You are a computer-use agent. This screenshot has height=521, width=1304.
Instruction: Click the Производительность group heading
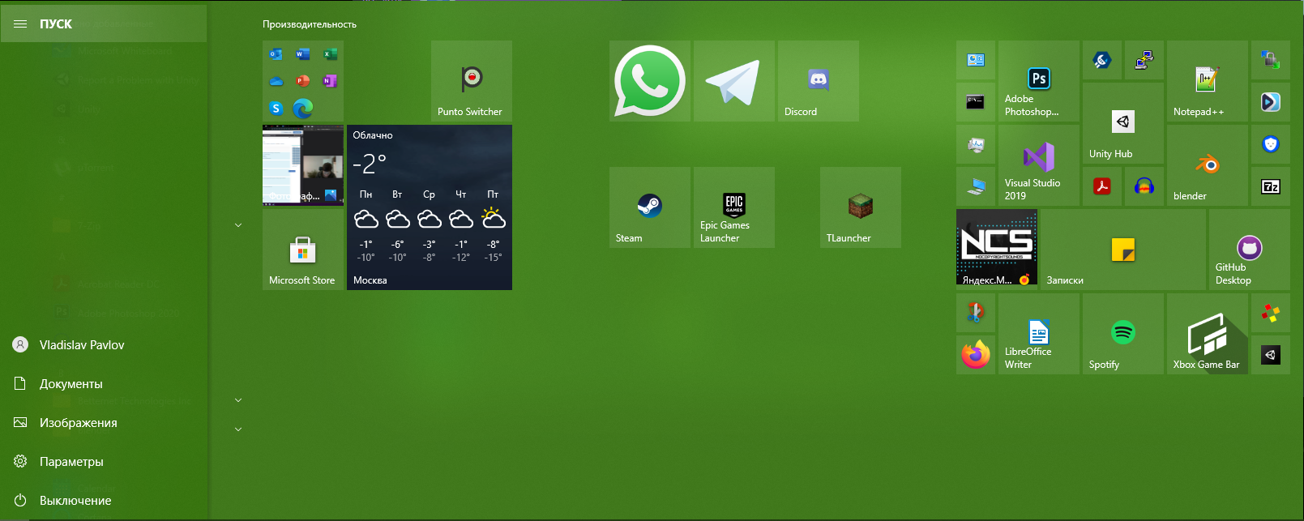310,24
